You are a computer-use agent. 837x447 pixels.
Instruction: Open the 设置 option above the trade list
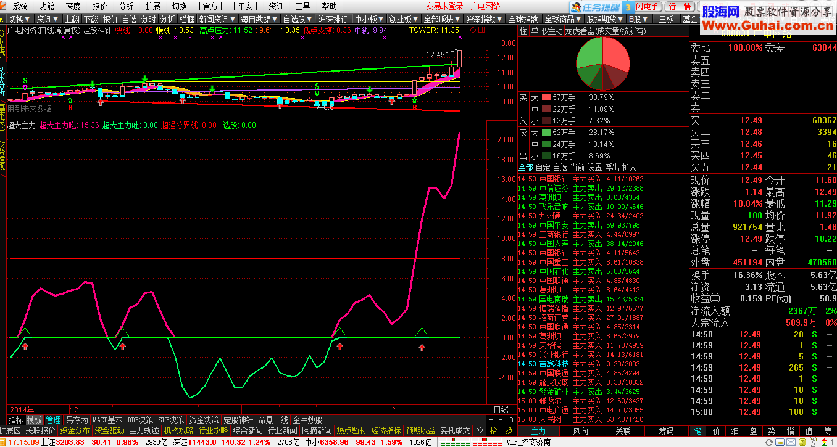point(594,167)
